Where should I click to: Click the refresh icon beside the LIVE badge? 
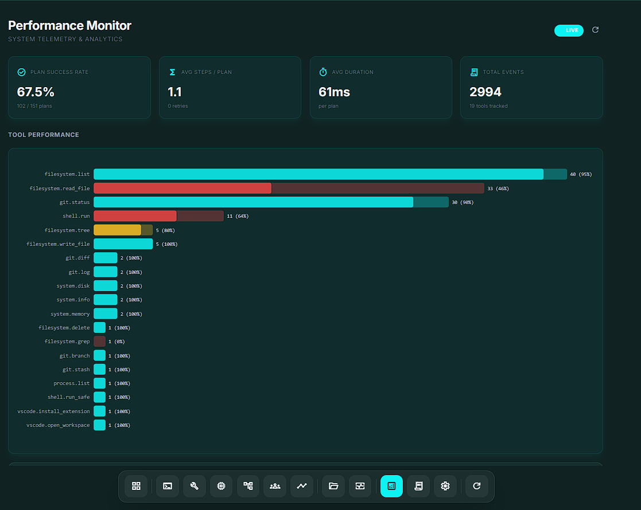(x=595, y=30)
